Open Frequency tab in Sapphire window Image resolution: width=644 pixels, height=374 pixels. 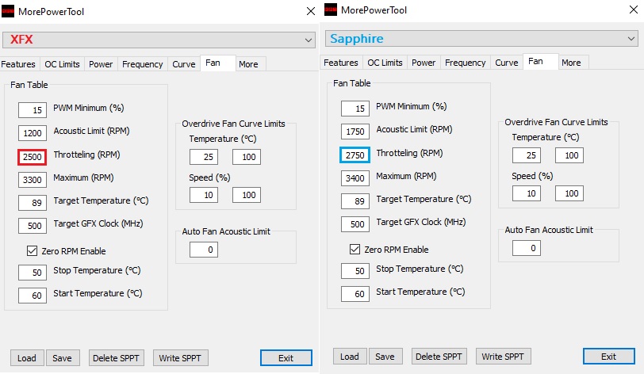click(x=466, y=63)
